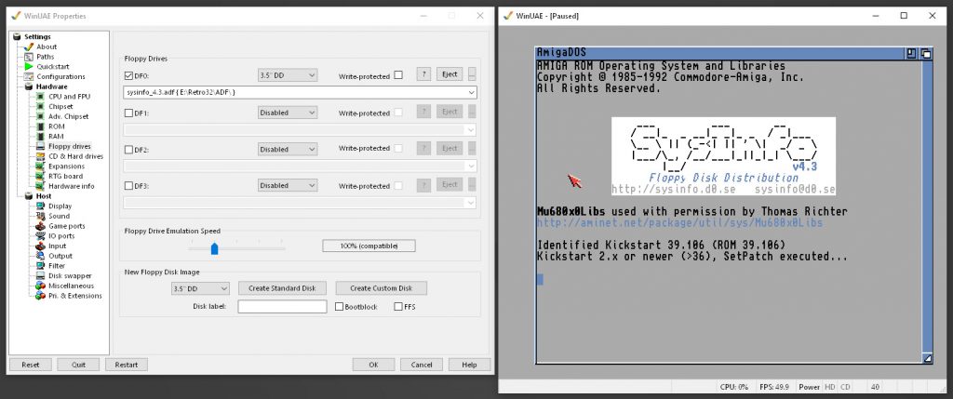Click the Reset button
Screen dimensions: 953x399
tap(31, 365)
